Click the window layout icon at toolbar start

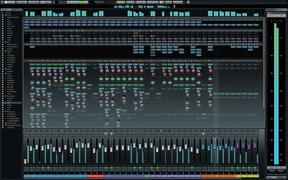click(x=2, y=2)
